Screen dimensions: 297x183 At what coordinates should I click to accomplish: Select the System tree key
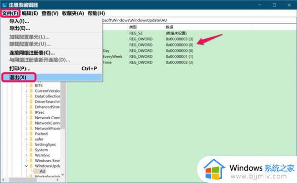tap(41, 150)
